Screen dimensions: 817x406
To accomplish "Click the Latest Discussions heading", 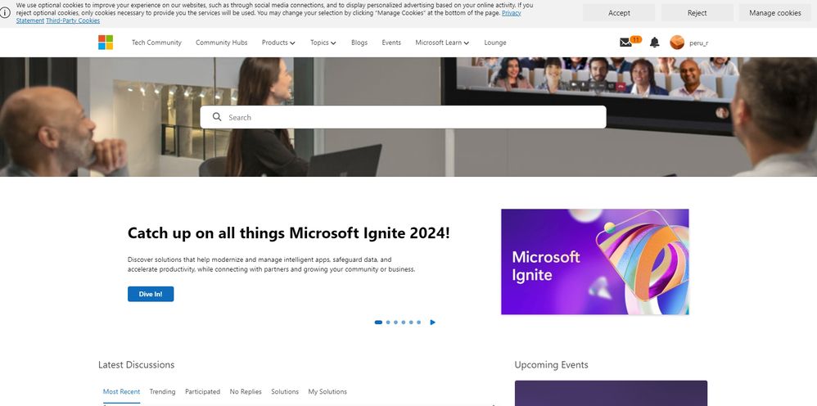I will point(137,365).
